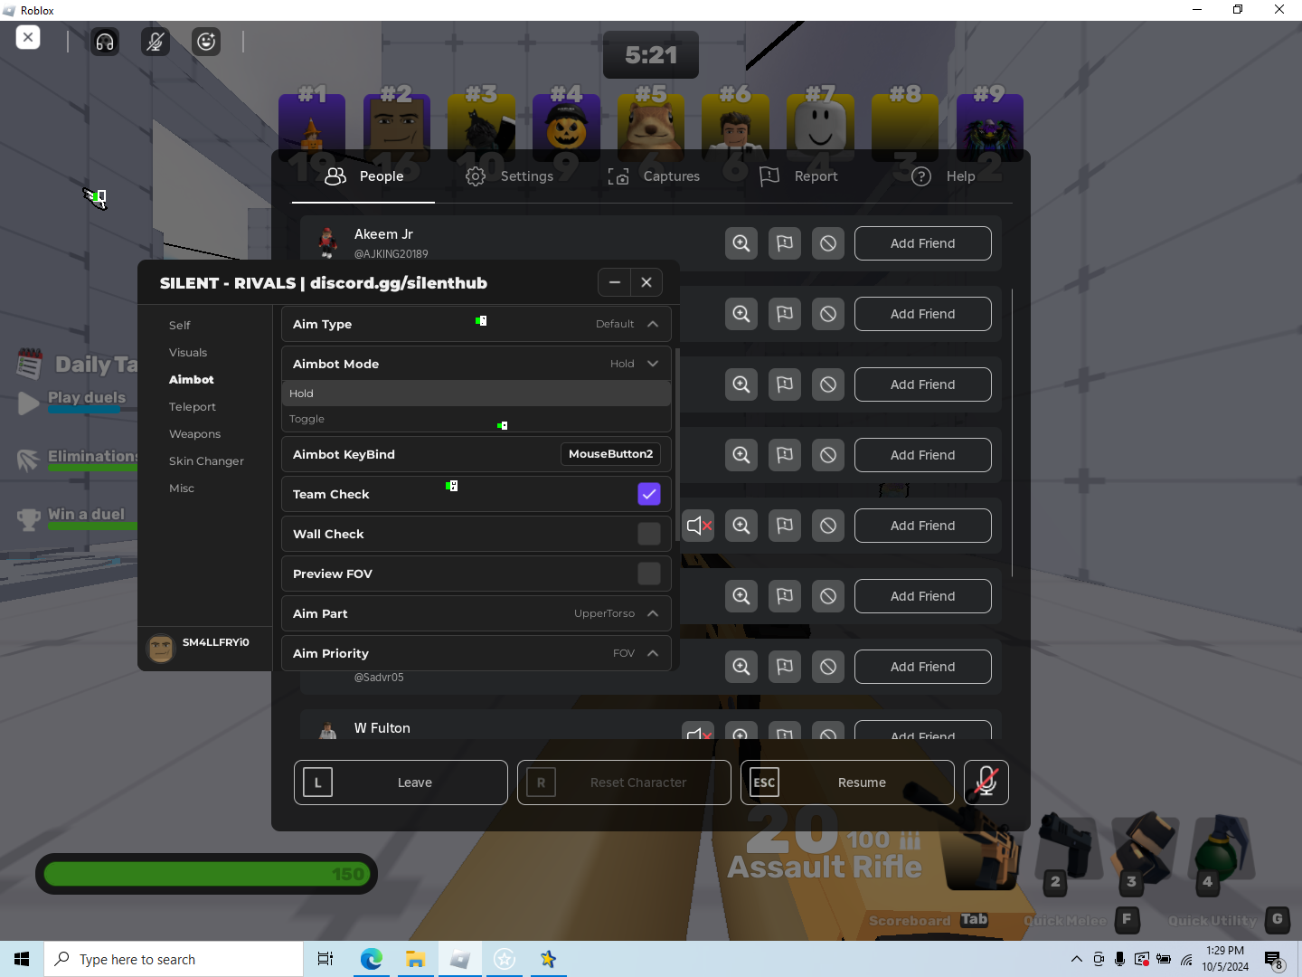This screenshot has width=1302, height=977.
Task: Open the Self category in hub
Action: [x=180, y=326]
